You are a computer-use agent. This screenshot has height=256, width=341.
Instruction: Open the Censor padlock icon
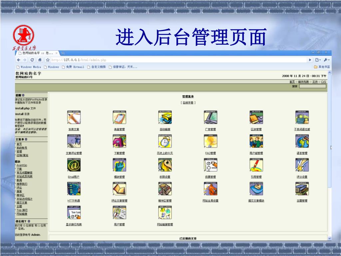302,117
